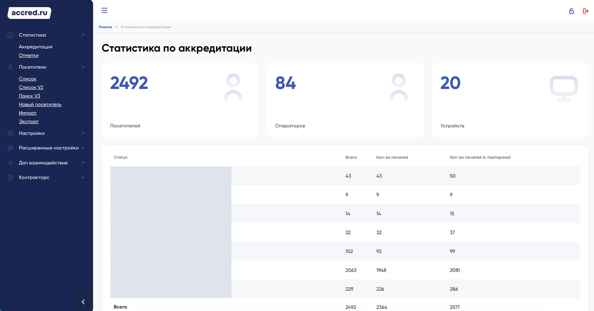The width and height of the screenshot is (594, 311).
Task: Expand Расширенные настройки chevron
Action: 83,148
